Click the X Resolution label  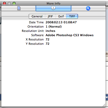pos(35,39)
